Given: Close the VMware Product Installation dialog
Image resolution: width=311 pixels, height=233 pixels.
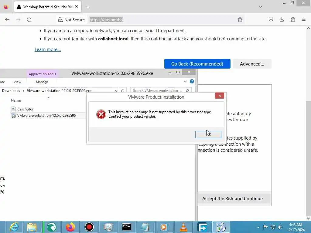Looking at the screenshot, I should pos(220,96).
